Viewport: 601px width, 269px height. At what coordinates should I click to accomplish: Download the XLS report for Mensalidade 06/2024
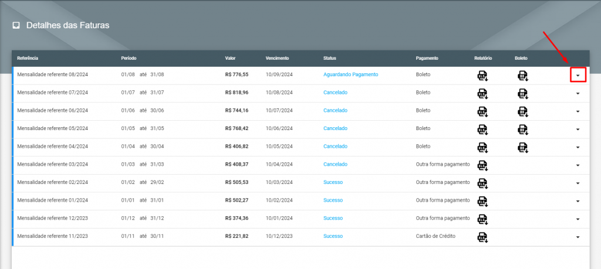482,112
